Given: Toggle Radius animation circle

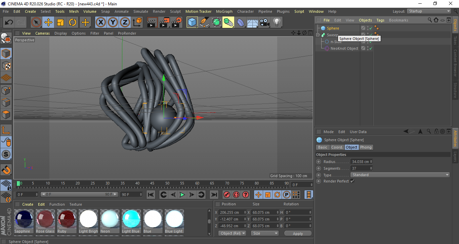Looking at the screenshot, I should coord(319,162).
